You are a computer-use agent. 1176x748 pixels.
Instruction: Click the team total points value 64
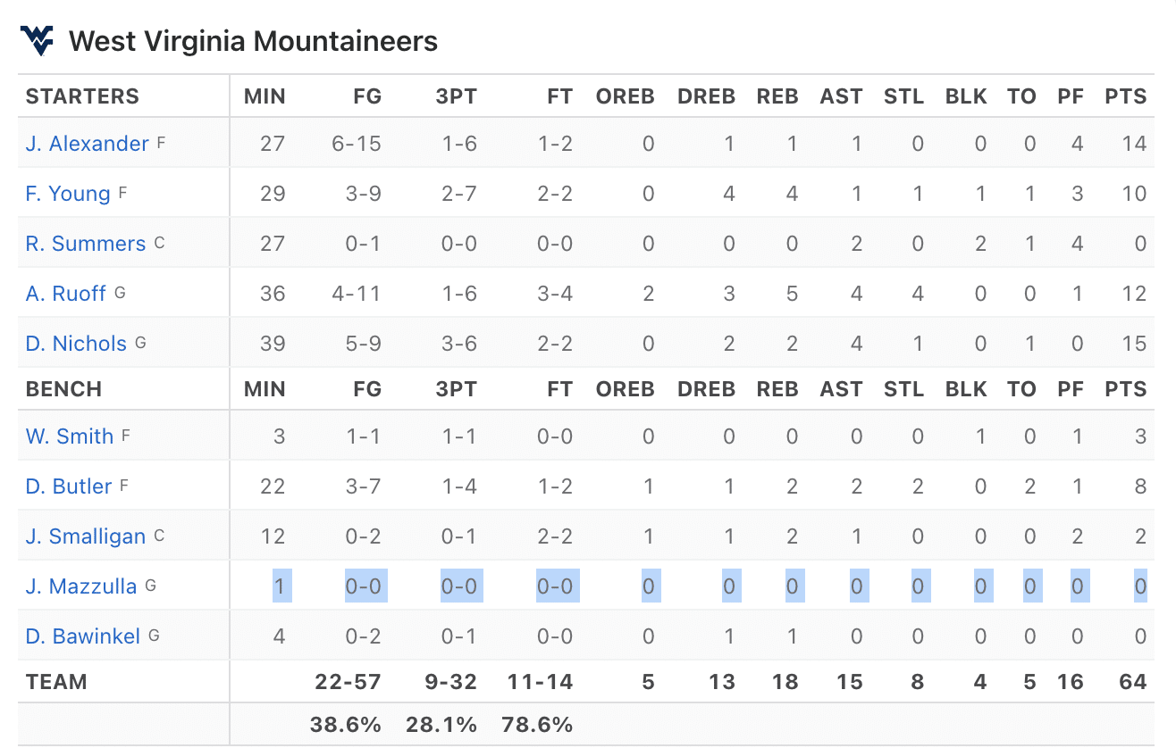1132,682
